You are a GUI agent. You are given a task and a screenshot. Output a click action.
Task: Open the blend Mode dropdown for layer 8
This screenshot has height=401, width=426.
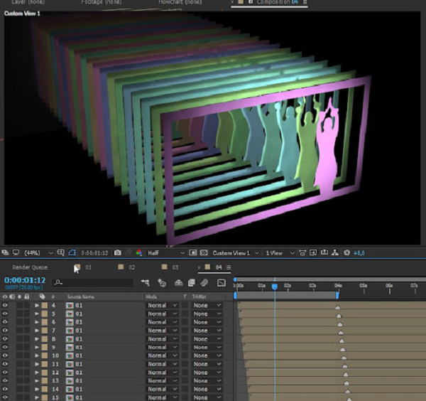[162, 339]
